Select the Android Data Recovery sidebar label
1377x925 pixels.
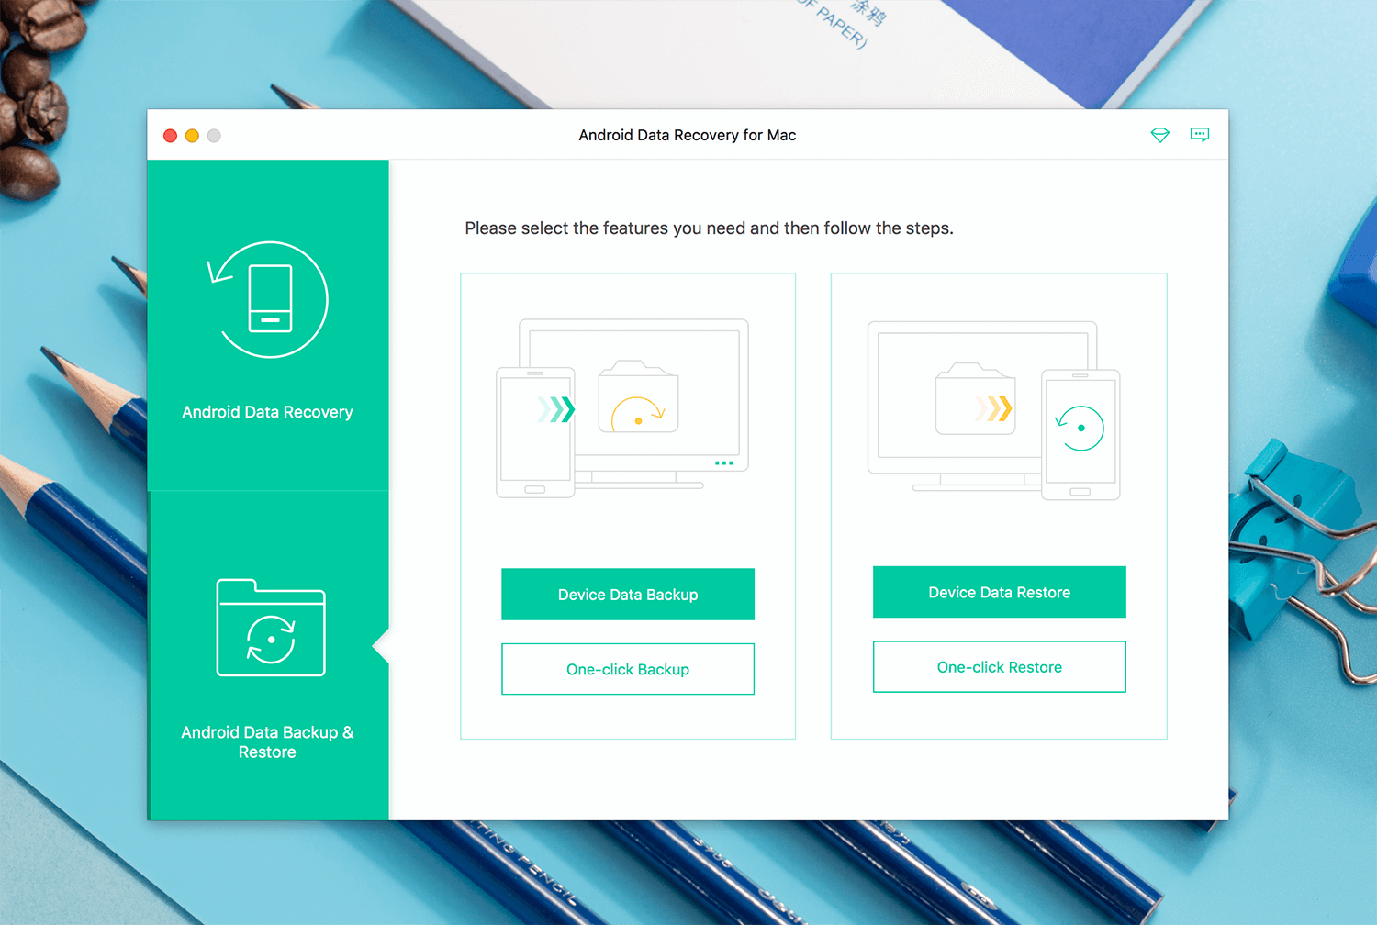(x=267, y=412)
